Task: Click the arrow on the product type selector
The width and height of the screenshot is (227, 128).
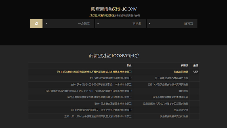Action: tap(46, 24)
